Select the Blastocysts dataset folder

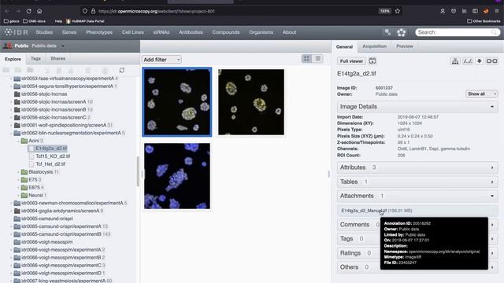[40, 172]
